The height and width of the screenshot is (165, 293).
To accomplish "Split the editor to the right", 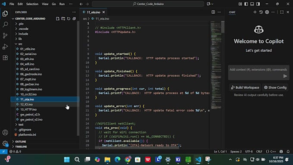I will pyautogui.click(x=213, y=12).
